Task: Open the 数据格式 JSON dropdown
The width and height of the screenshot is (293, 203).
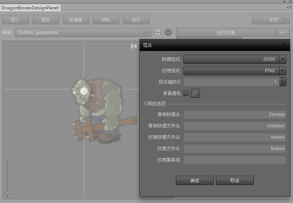Action: point(282,59)
